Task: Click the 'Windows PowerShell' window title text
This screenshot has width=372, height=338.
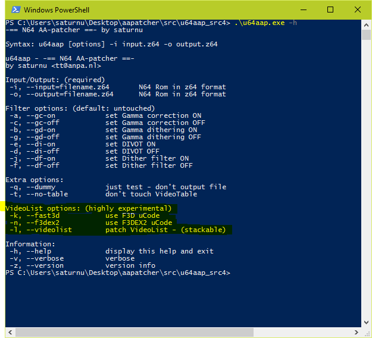Action: point(57,10)
